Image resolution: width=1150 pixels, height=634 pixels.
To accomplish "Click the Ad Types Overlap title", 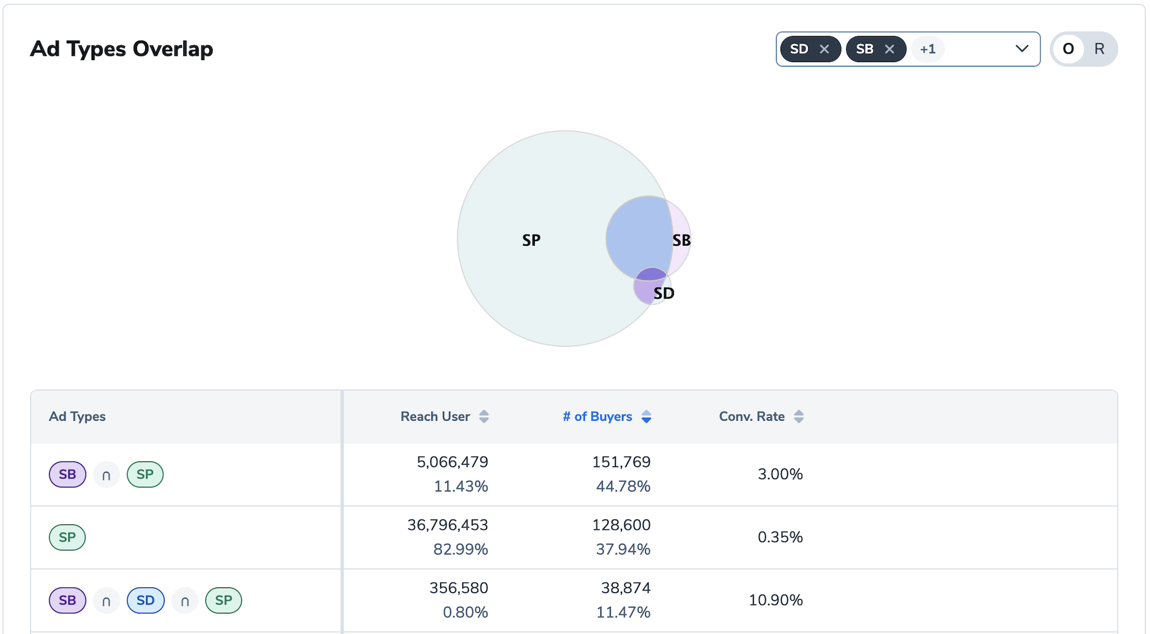I will coord(121,49).
